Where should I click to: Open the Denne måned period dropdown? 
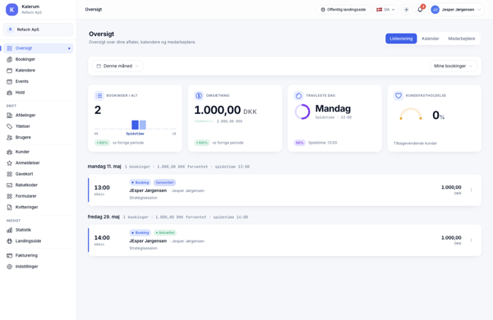click(117, 66)
